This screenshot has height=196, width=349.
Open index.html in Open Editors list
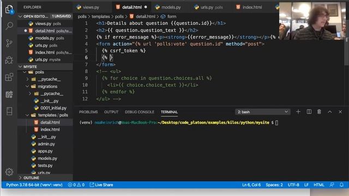tap(45, 52)
